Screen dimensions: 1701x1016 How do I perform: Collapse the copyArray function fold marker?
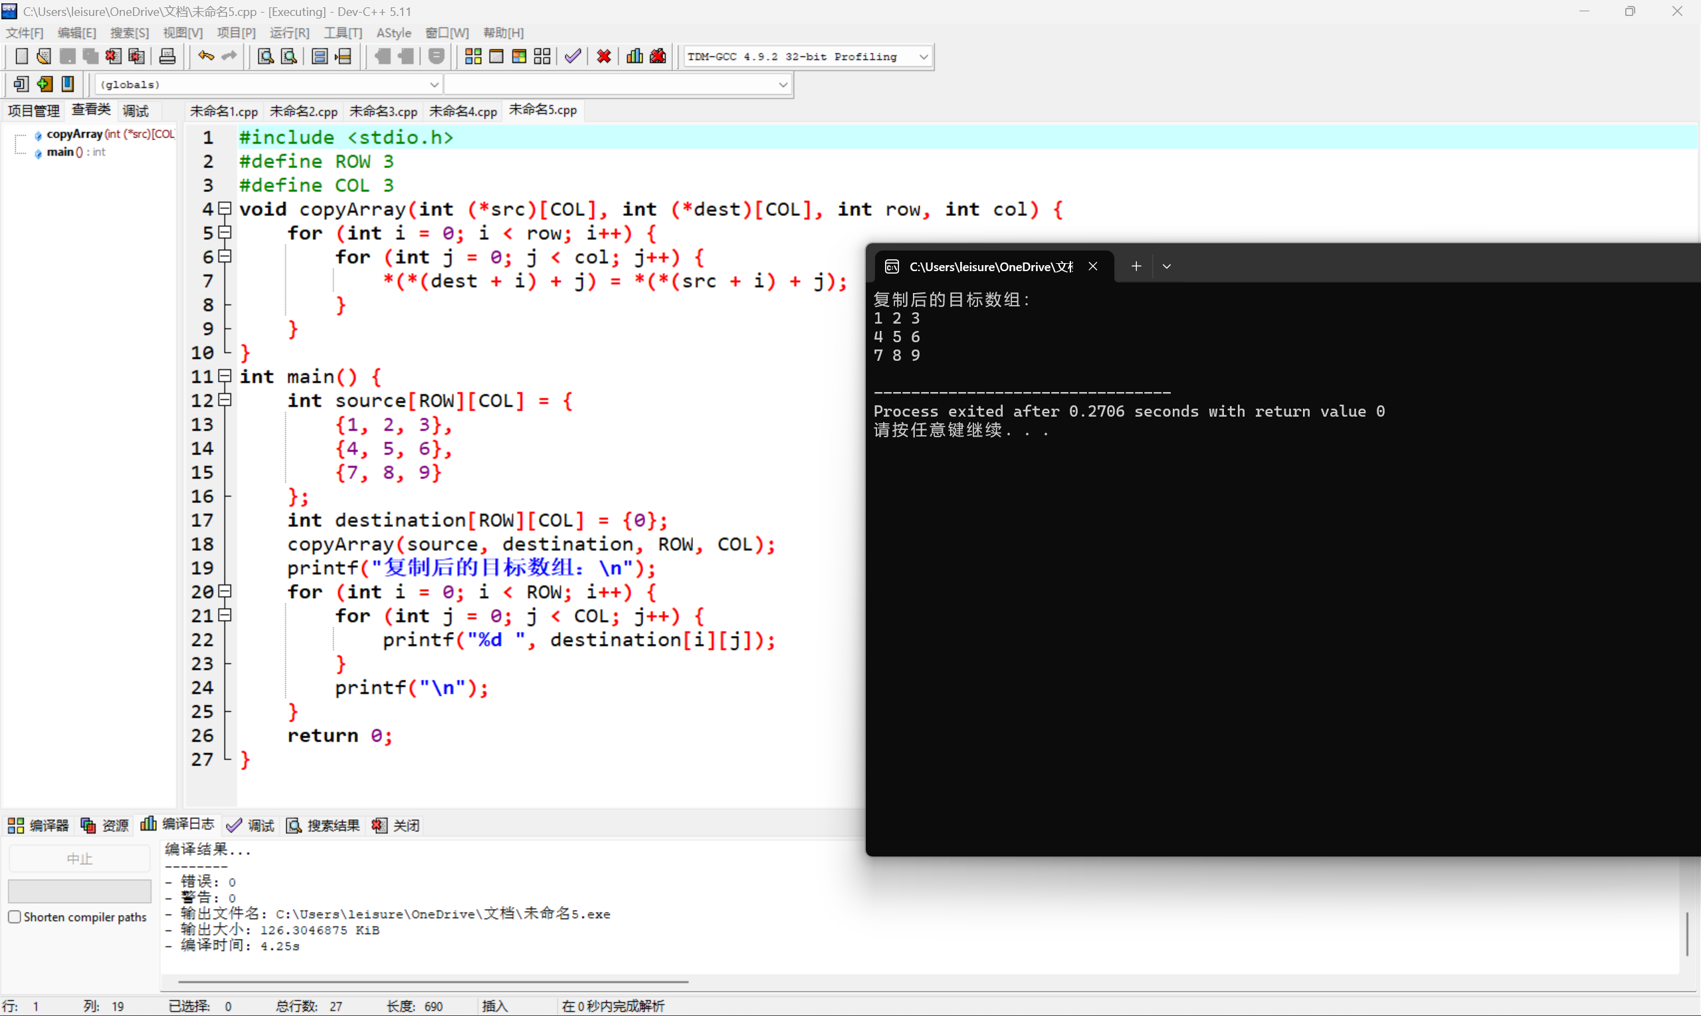(x=225, y=209)
